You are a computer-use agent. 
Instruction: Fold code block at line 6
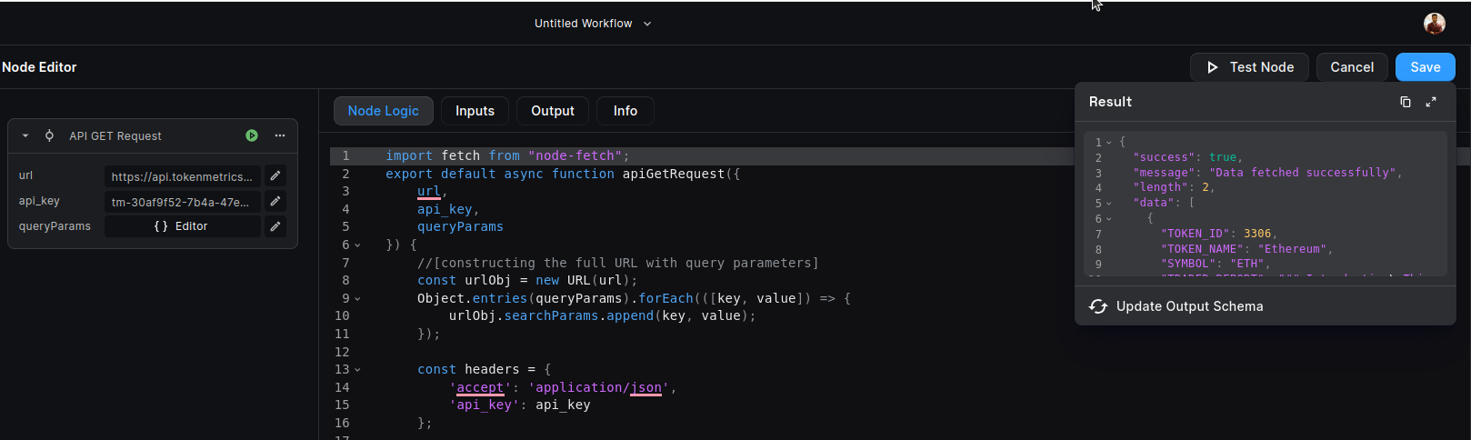(357, 245)
